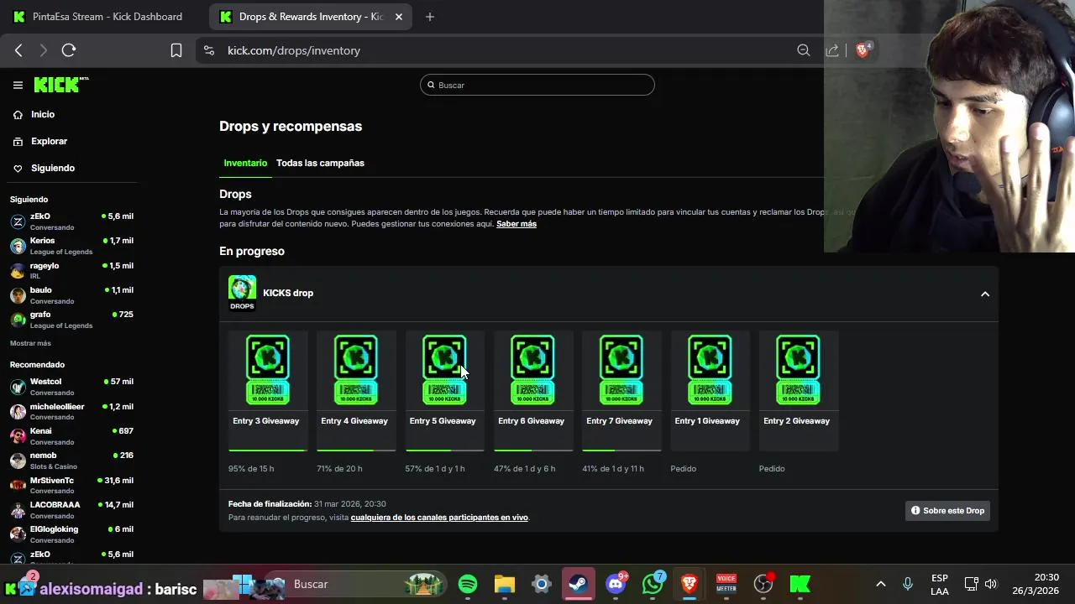Click the microphone icon in system tray
Image resolution: width=1075 pixels, height=604 pixels.
pos(908,584)
